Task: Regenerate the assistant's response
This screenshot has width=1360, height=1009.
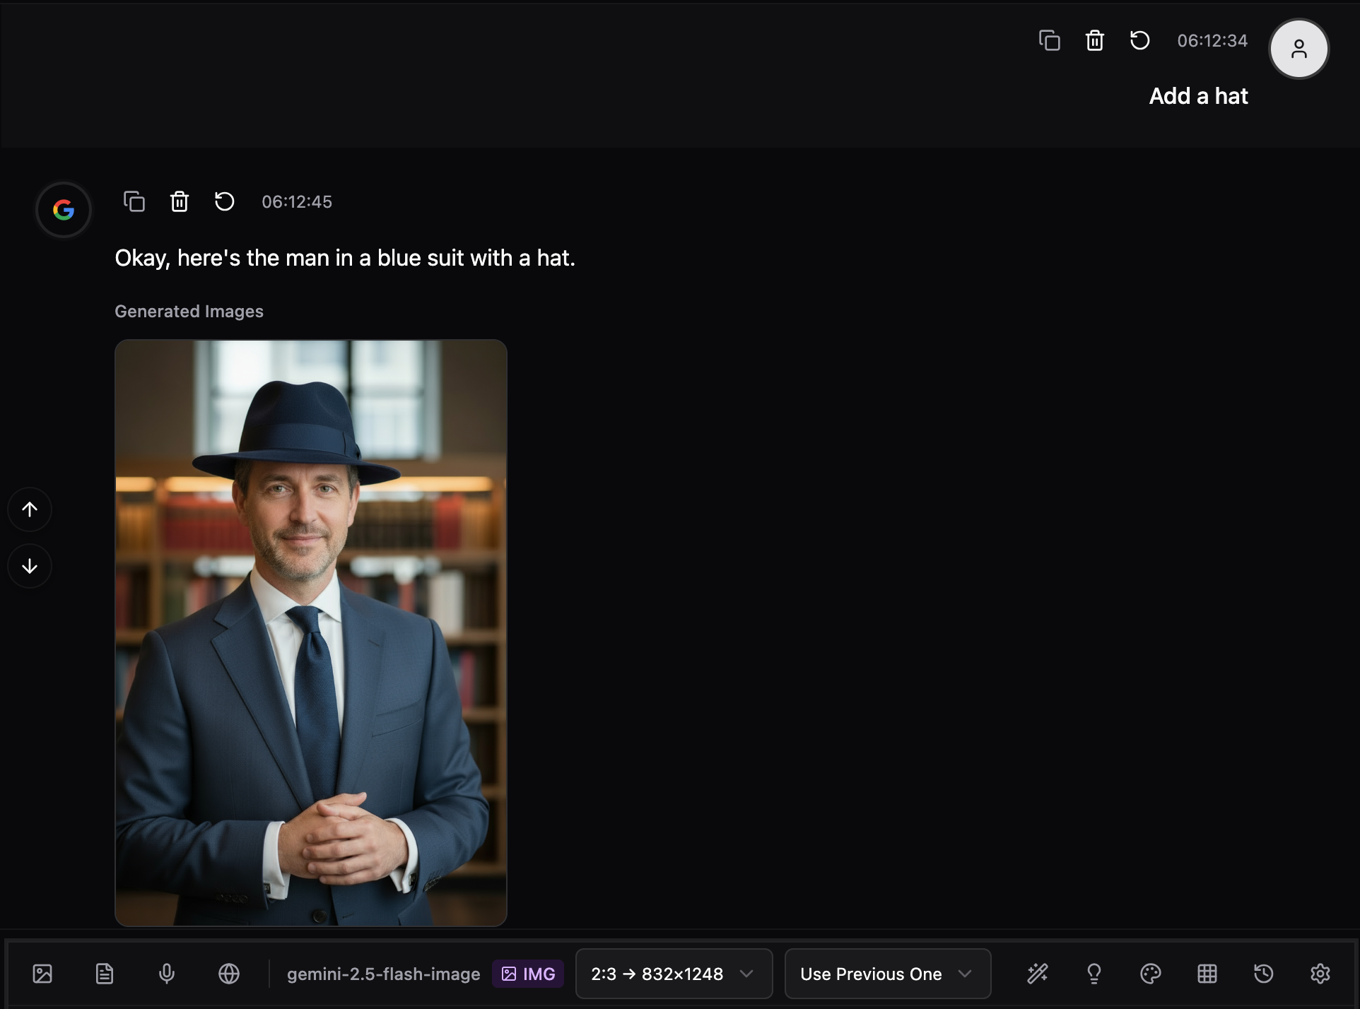Action: pos(224,202)
